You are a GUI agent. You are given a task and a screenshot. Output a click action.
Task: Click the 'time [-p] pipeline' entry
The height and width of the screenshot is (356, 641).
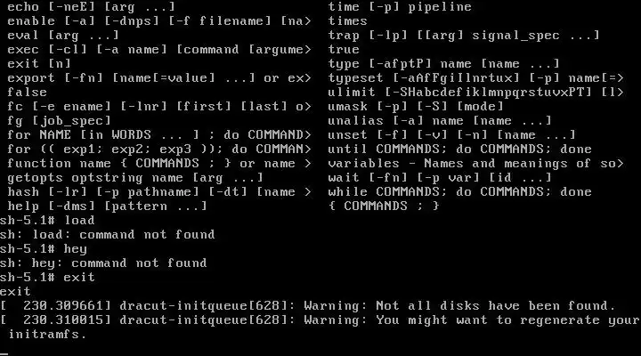(x=400, y=7)
